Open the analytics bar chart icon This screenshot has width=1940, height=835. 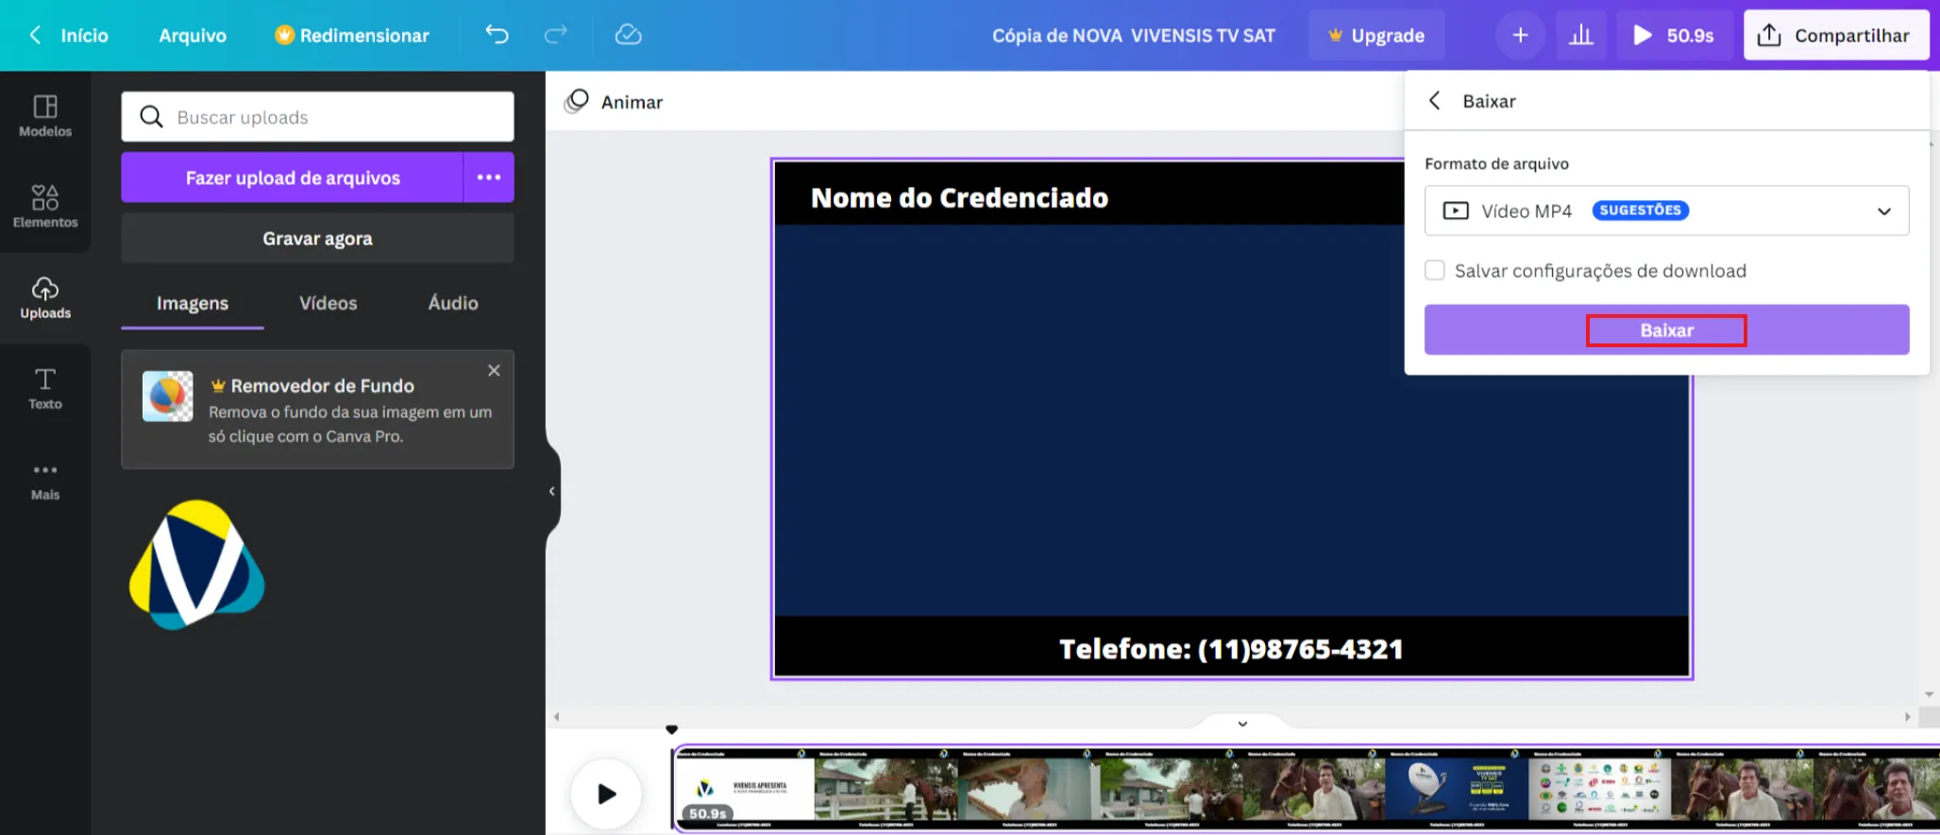click(1580, 35)
